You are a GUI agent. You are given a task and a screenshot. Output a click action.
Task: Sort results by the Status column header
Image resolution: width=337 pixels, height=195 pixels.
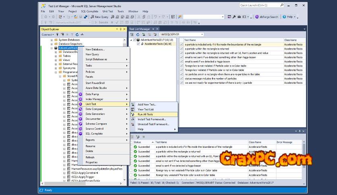point(137,142)
